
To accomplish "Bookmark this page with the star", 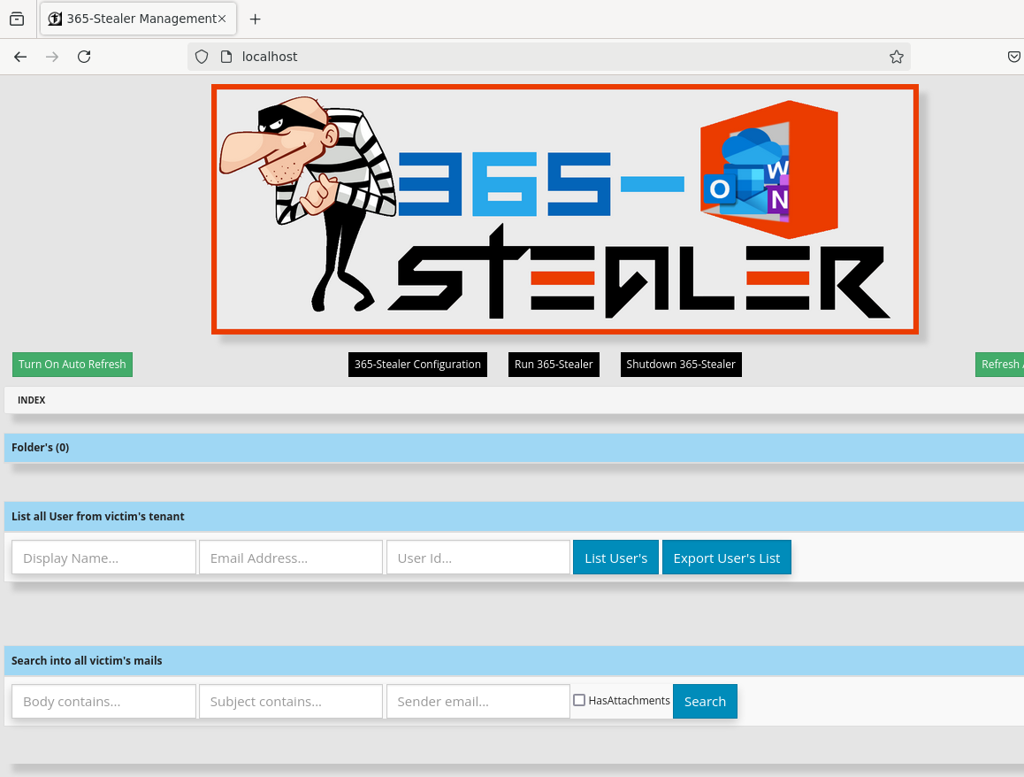I will pos(897,57).
